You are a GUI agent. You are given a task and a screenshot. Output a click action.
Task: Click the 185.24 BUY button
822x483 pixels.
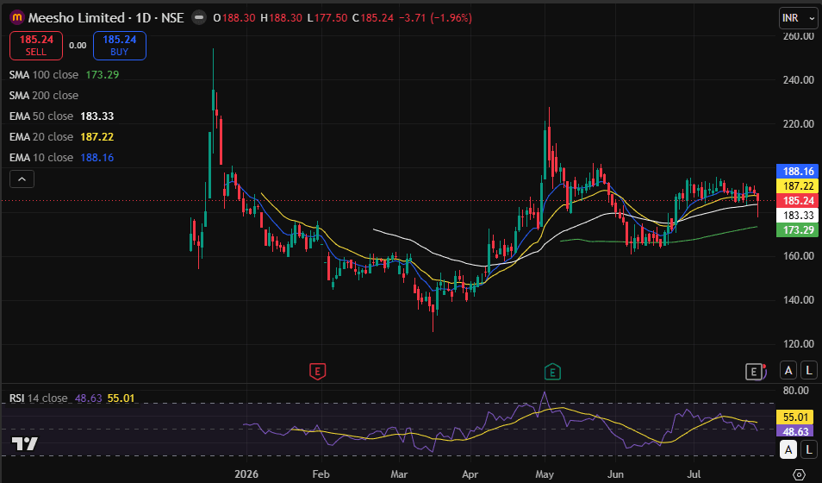point(120,46)
